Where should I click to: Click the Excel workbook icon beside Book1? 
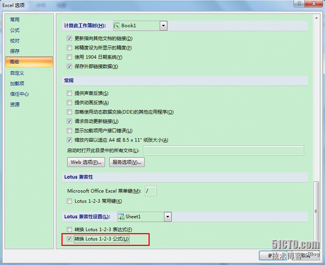117,25
